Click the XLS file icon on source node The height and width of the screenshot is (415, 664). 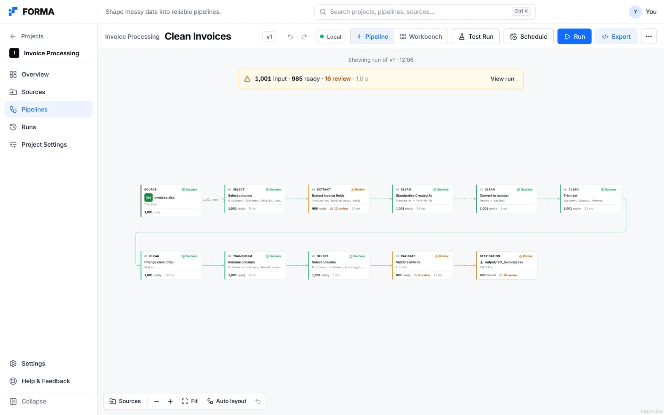tap(148, 197)
